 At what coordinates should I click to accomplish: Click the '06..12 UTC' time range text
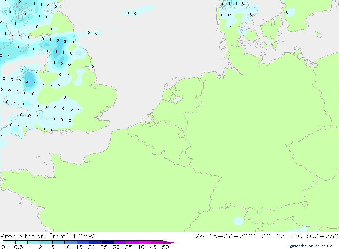coord(281,236)
